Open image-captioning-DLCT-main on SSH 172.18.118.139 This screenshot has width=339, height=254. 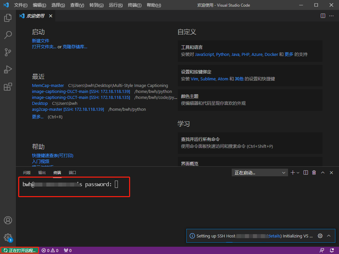tap(81, 91)
